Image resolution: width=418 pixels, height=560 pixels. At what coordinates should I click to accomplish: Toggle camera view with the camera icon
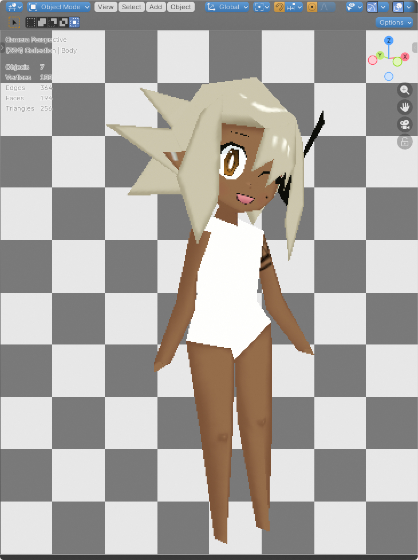pos(405,124)
